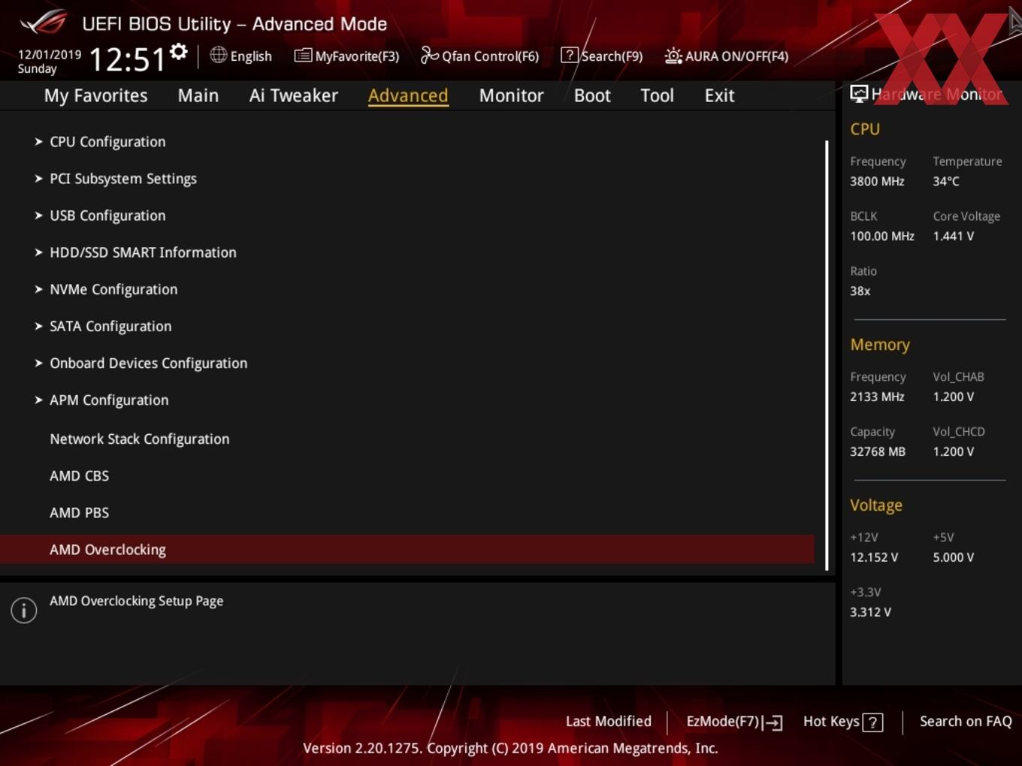Click BCLK value 100.00 MHz
Image resolution: width=1022 pixels, height=766 pixels.
click(x=882, y=236)
